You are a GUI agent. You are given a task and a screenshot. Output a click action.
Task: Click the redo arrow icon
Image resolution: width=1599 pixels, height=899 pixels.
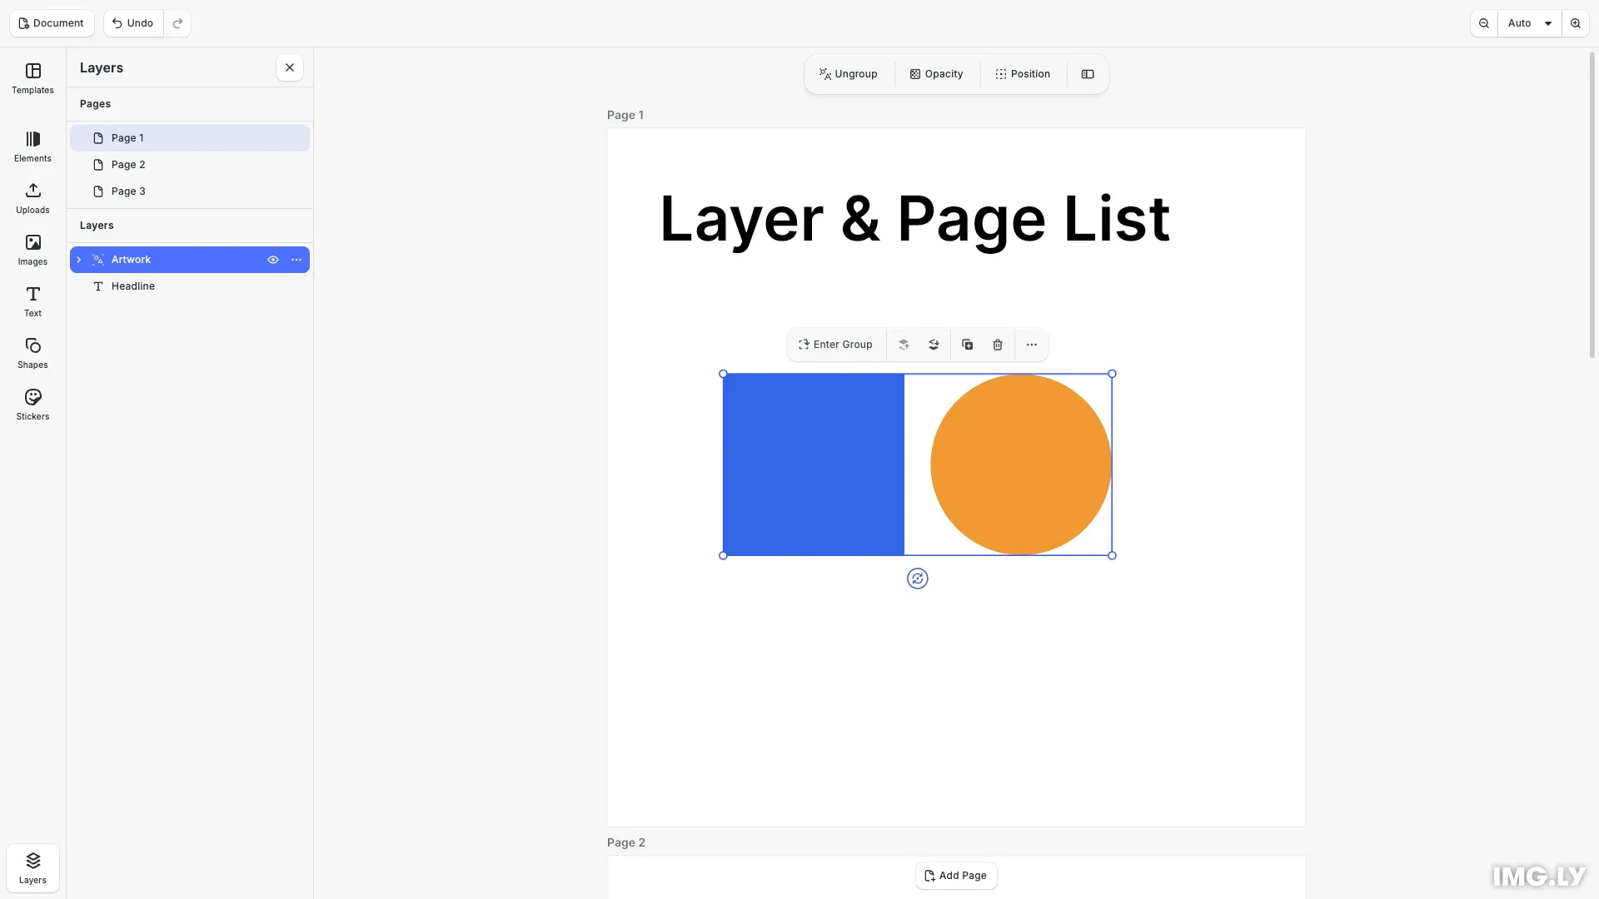(x=177, y=23)
